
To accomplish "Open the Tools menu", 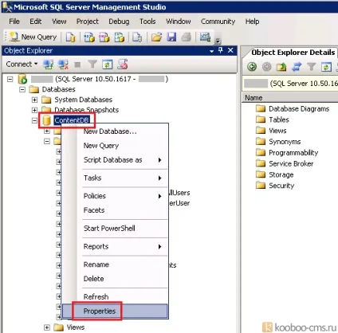I will [x=147, y=22].
